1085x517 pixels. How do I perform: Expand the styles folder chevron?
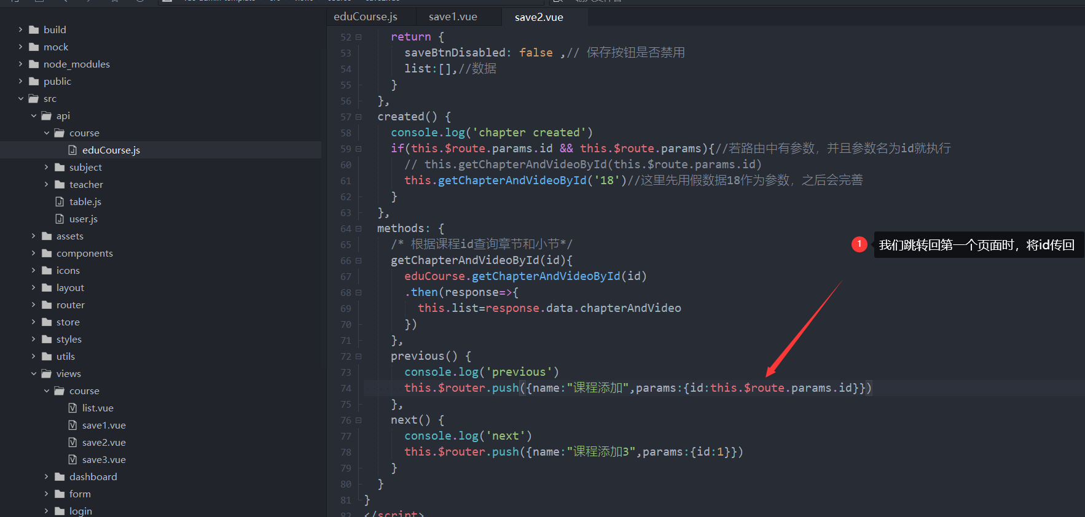click(33, 339)
